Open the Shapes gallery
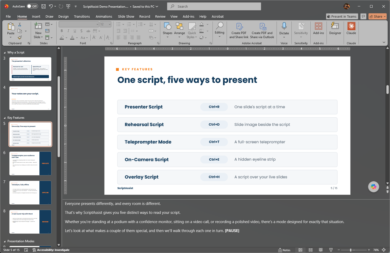 coord(167,30)
